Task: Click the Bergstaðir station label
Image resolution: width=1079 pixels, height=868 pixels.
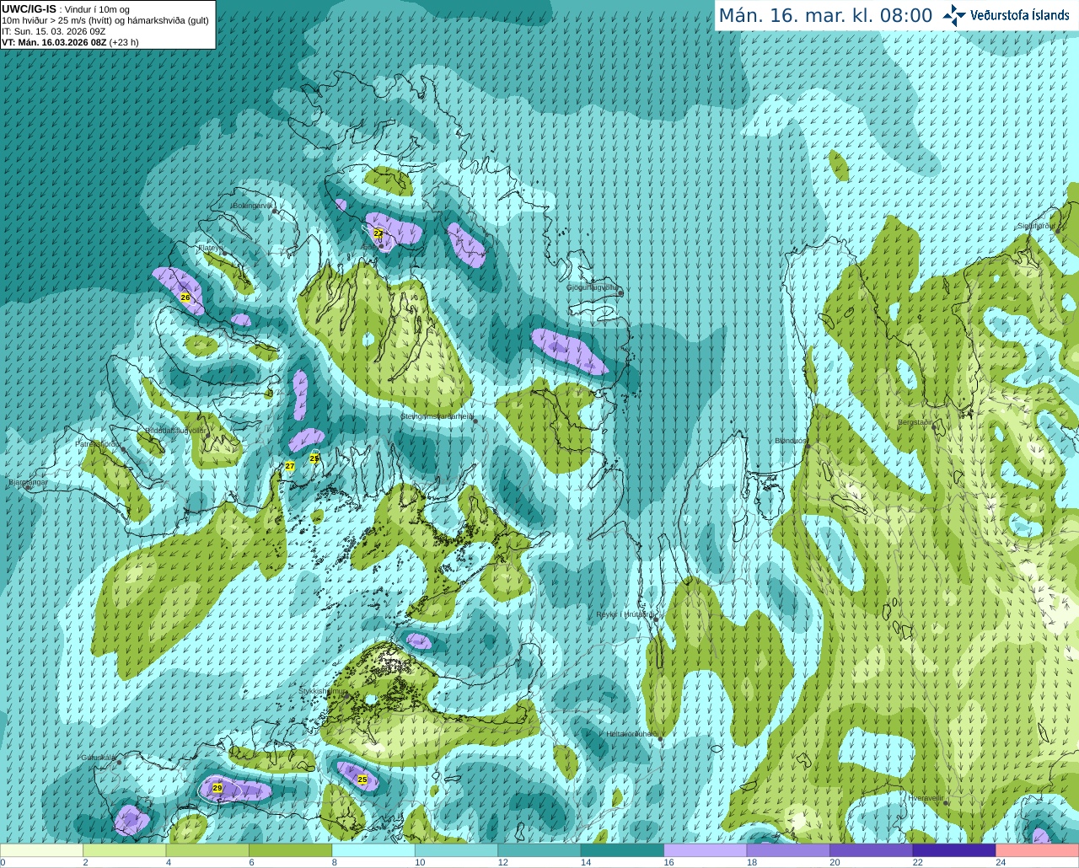Action: pos(915,422)
